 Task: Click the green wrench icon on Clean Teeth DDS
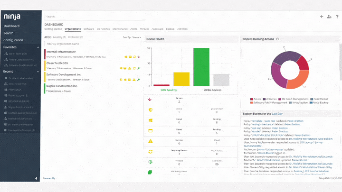click(139, 68)
